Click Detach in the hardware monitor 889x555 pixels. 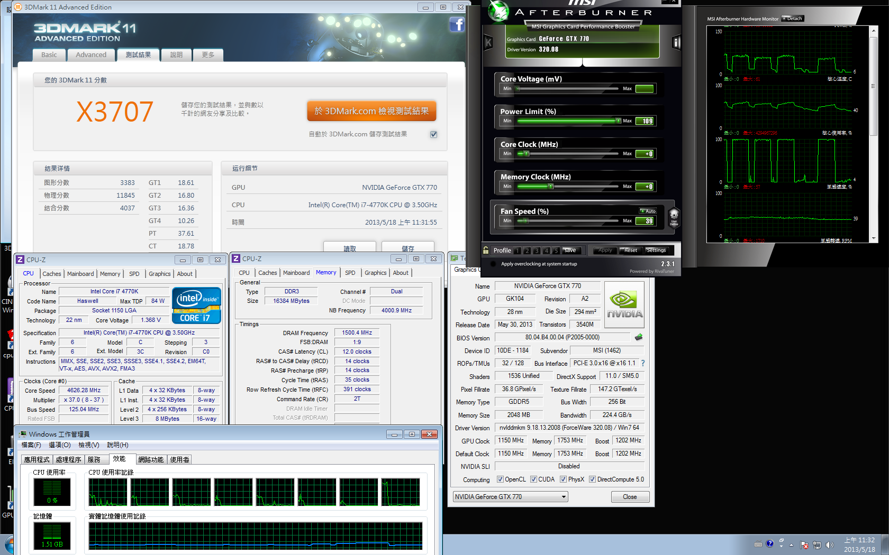[x=793, y=18]
